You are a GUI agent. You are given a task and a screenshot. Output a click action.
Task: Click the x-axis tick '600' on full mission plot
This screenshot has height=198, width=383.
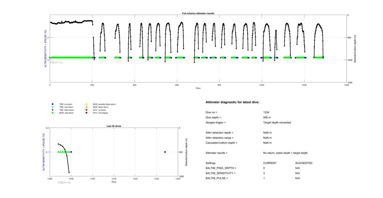(177, 85)
